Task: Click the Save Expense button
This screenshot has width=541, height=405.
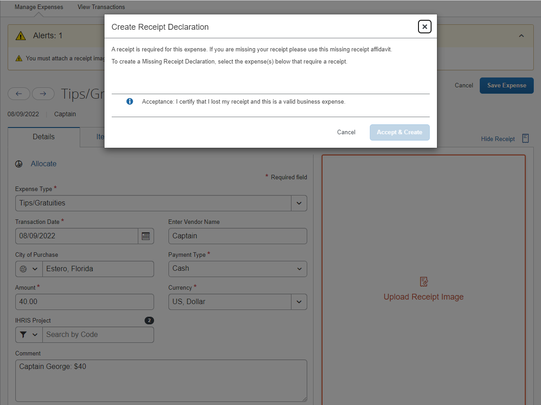Action: (x=506, y=86)
